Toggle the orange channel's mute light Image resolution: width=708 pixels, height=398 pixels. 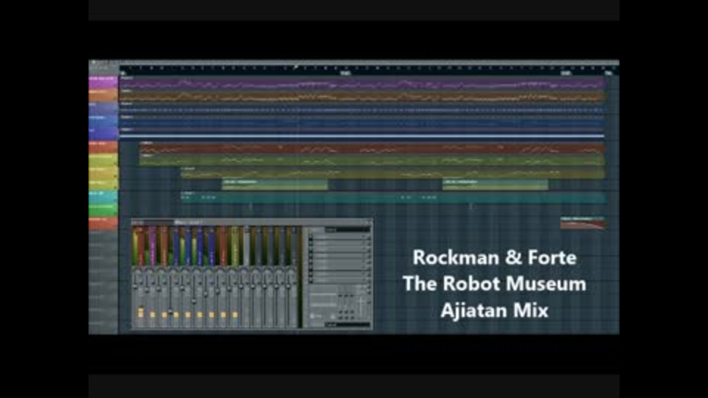coord(164,315)
